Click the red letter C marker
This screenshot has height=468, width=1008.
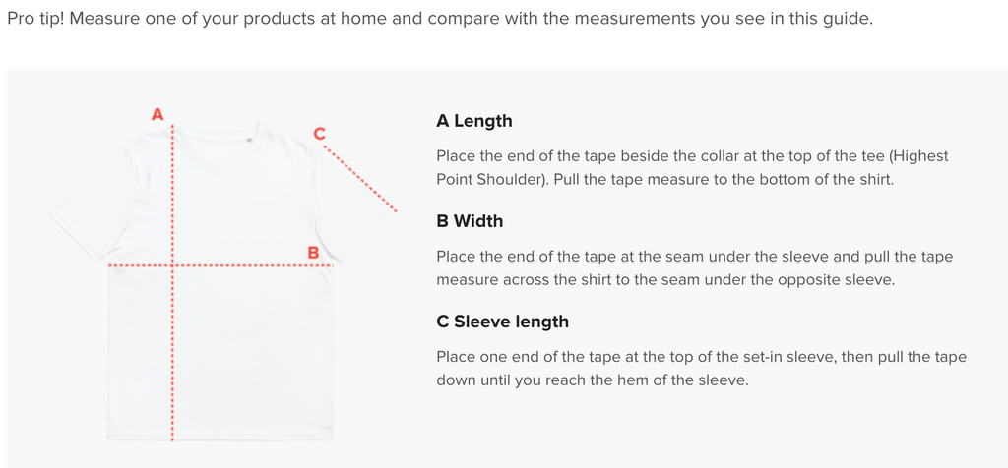tap(320, 134)
